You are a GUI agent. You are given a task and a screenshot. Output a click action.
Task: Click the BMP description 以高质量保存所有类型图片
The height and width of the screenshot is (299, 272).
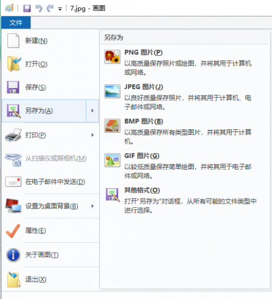[188, 137]
